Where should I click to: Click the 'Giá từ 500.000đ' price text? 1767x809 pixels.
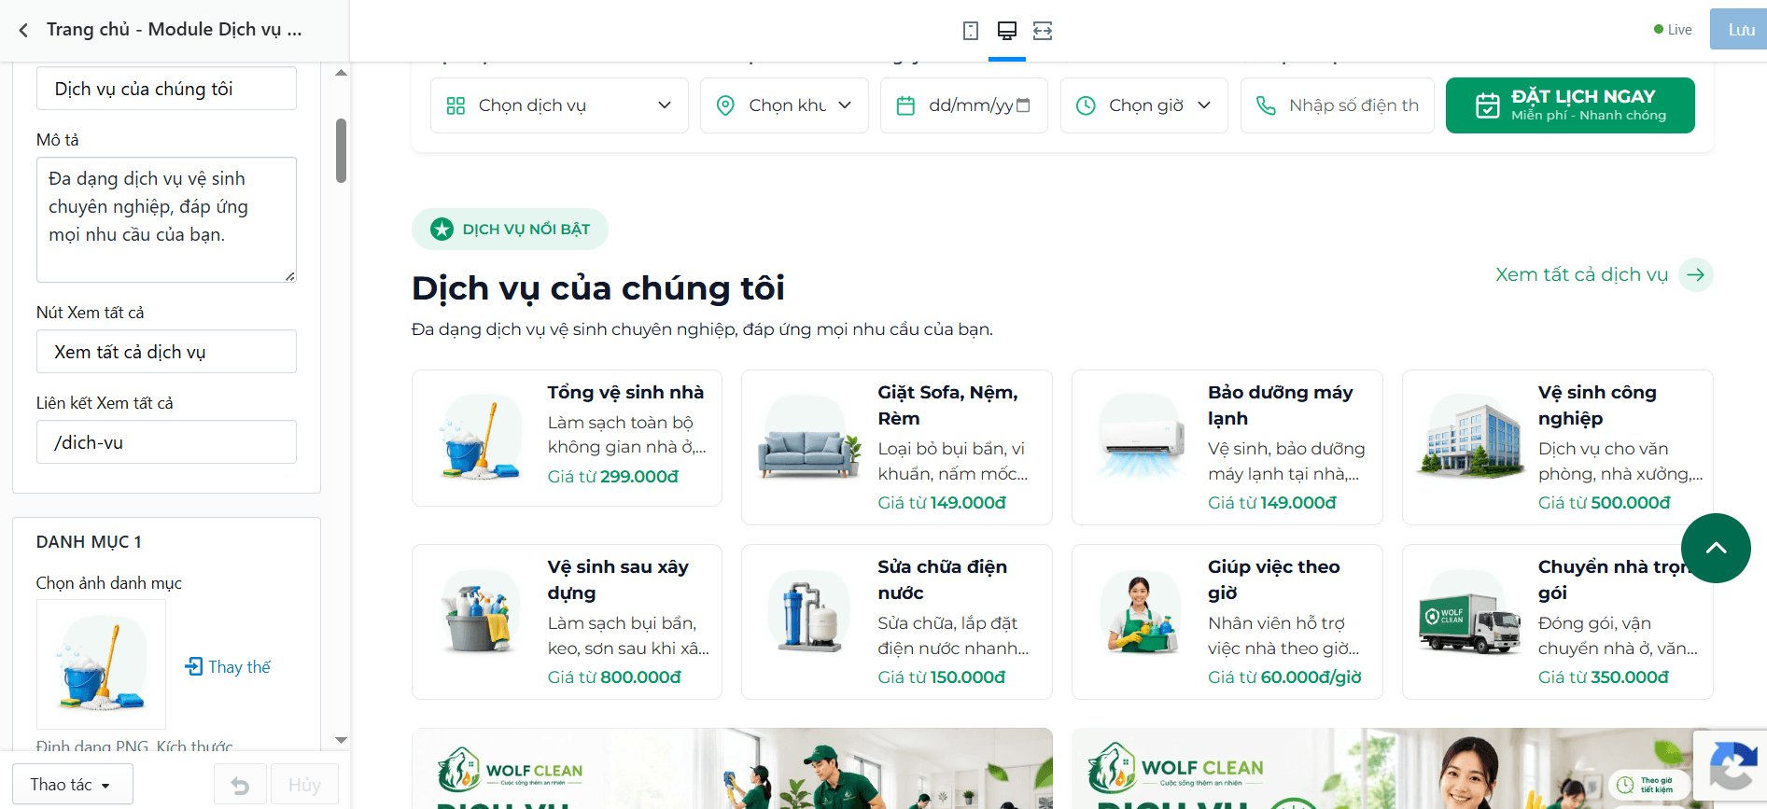pyautogui.click(x=1604, y=502)
